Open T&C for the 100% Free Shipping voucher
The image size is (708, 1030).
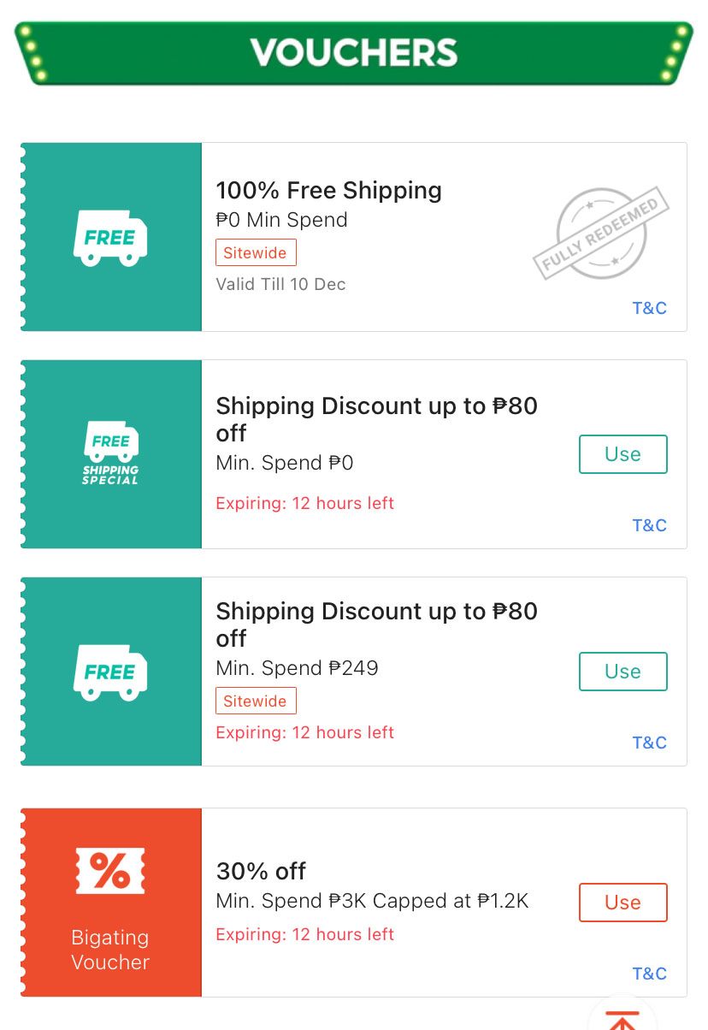pyautogui.click(x=650, y=308)
